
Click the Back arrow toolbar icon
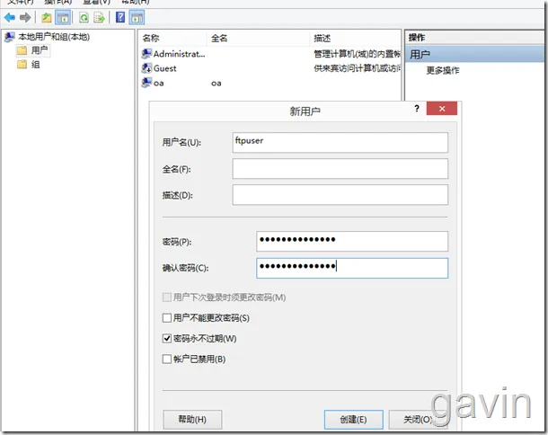(x=10, y=17)
